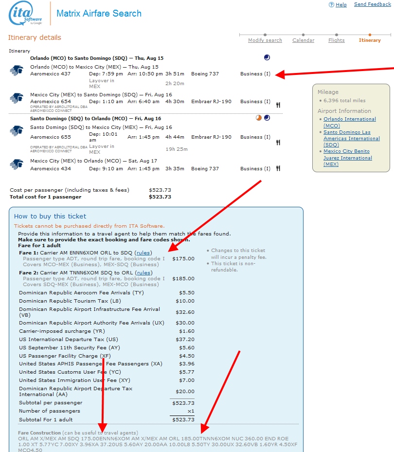Open the Fare 2 rules link
This screenshot has height=452, width=394.
coord(144,272)
